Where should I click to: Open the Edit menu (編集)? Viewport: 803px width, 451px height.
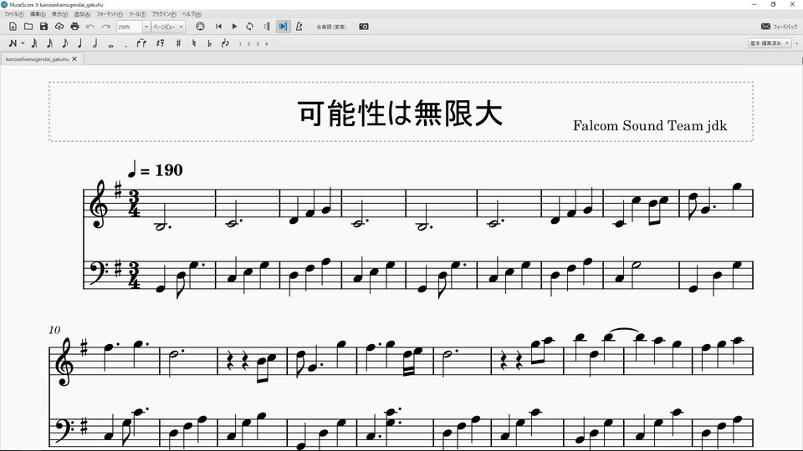38,14
